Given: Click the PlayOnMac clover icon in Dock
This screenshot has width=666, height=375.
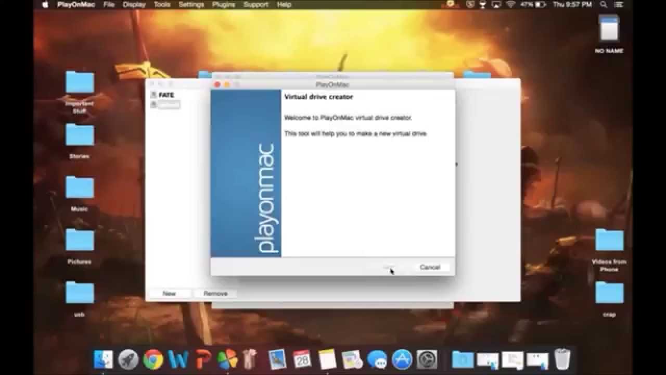Looking at the screenshot, I should (x=227, y=359).
